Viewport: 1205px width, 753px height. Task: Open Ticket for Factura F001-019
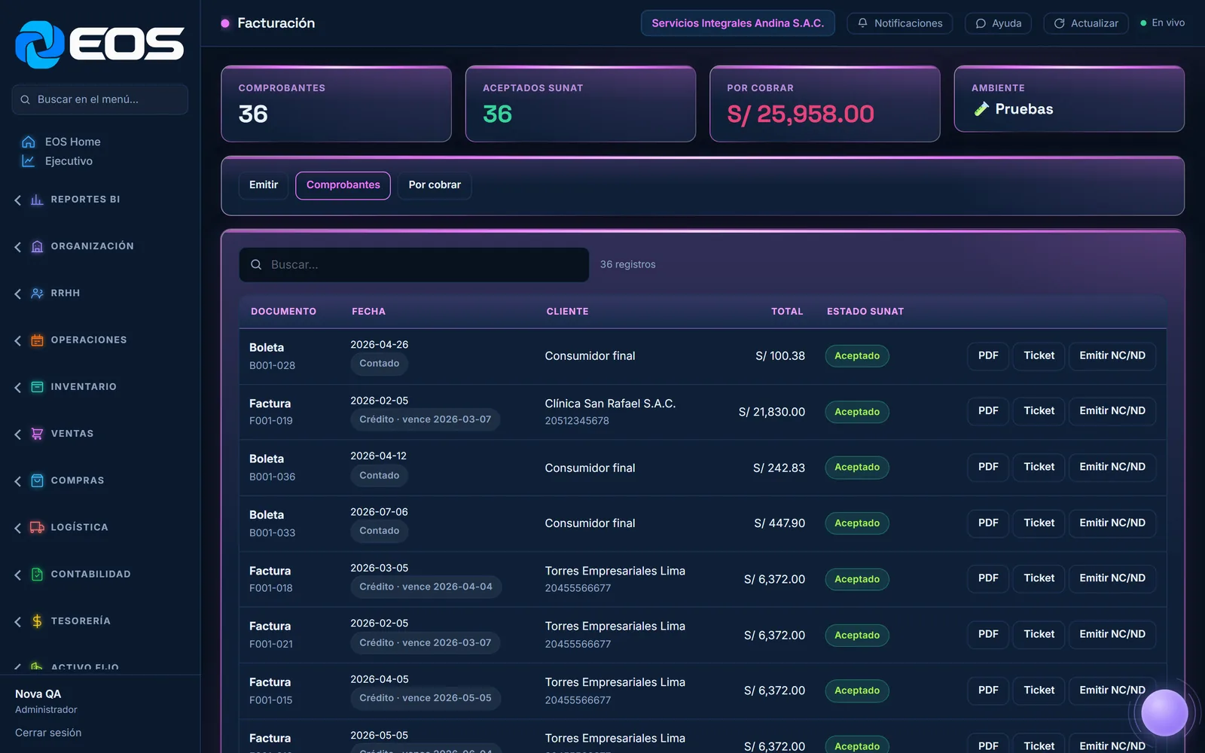click(x=1039, y=411)
